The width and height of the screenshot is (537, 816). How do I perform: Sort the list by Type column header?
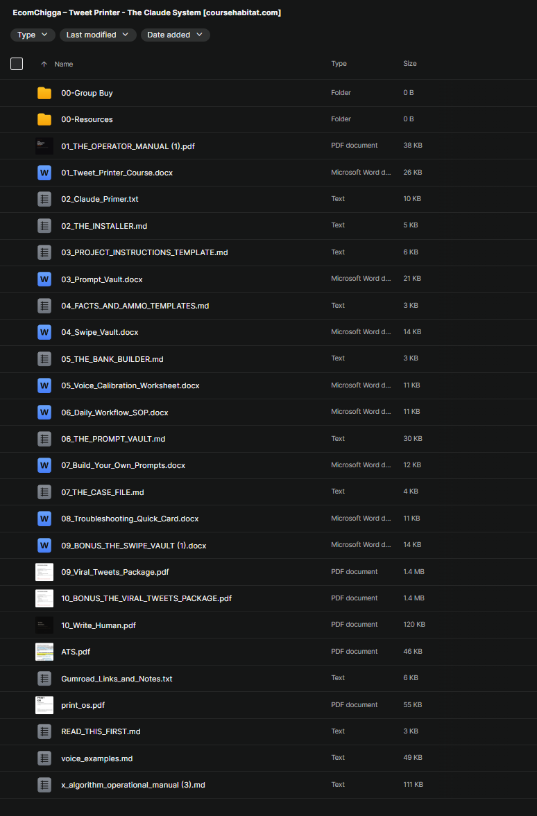click(x=339, y=64)
